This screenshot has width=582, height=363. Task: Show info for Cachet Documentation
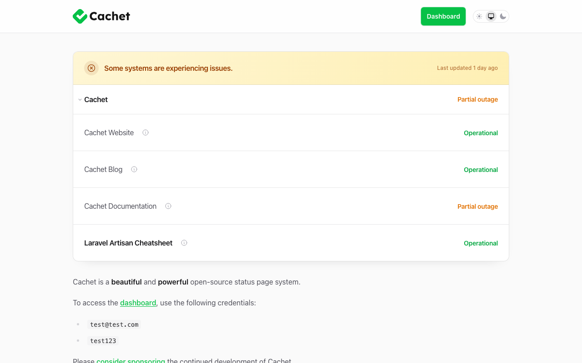click(x=168, y=206)
